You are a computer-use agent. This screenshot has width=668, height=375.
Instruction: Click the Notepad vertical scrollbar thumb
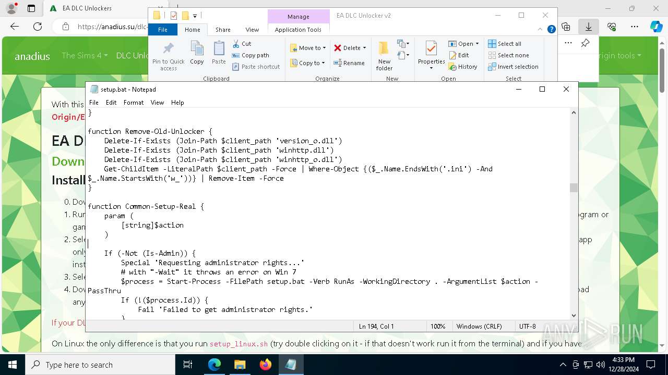pyautogui.click(x=574, y=187)
